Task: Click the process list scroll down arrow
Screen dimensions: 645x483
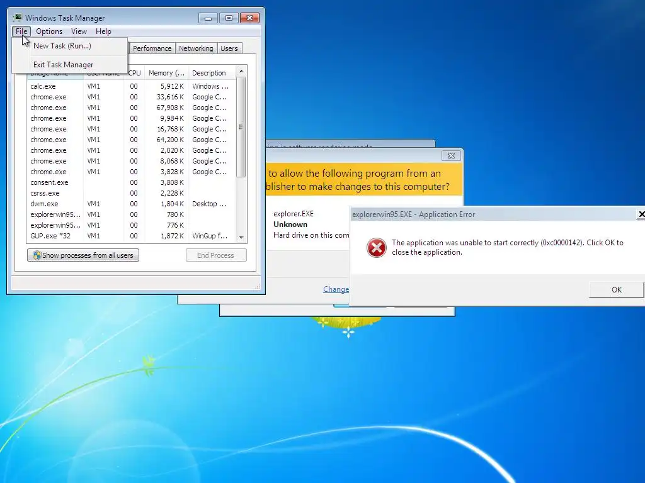Action: (x=241, y=237)
